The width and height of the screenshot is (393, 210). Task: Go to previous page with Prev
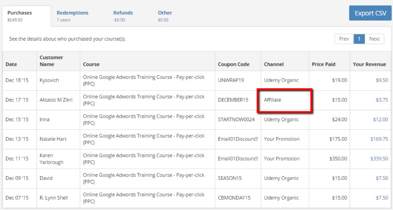pyautogui.click(x=344, y=39)
